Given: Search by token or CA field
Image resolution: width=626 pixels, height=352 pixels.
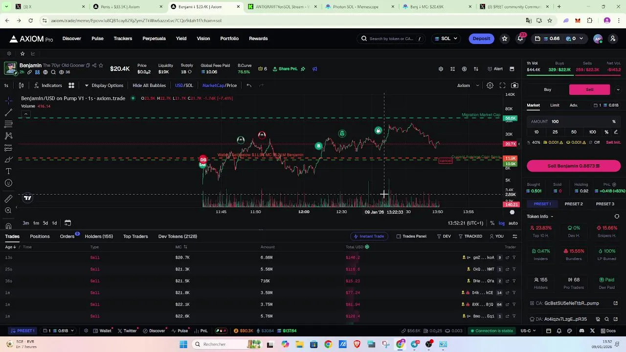Looking at the screenshot, I should pyautogui.click(x=391, y=39).
